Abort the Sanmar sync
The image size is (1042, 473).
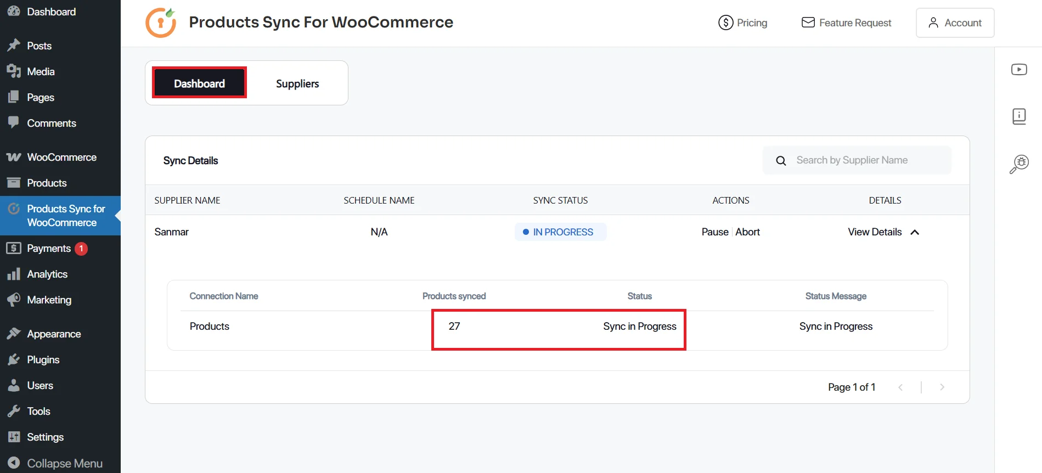748,232
